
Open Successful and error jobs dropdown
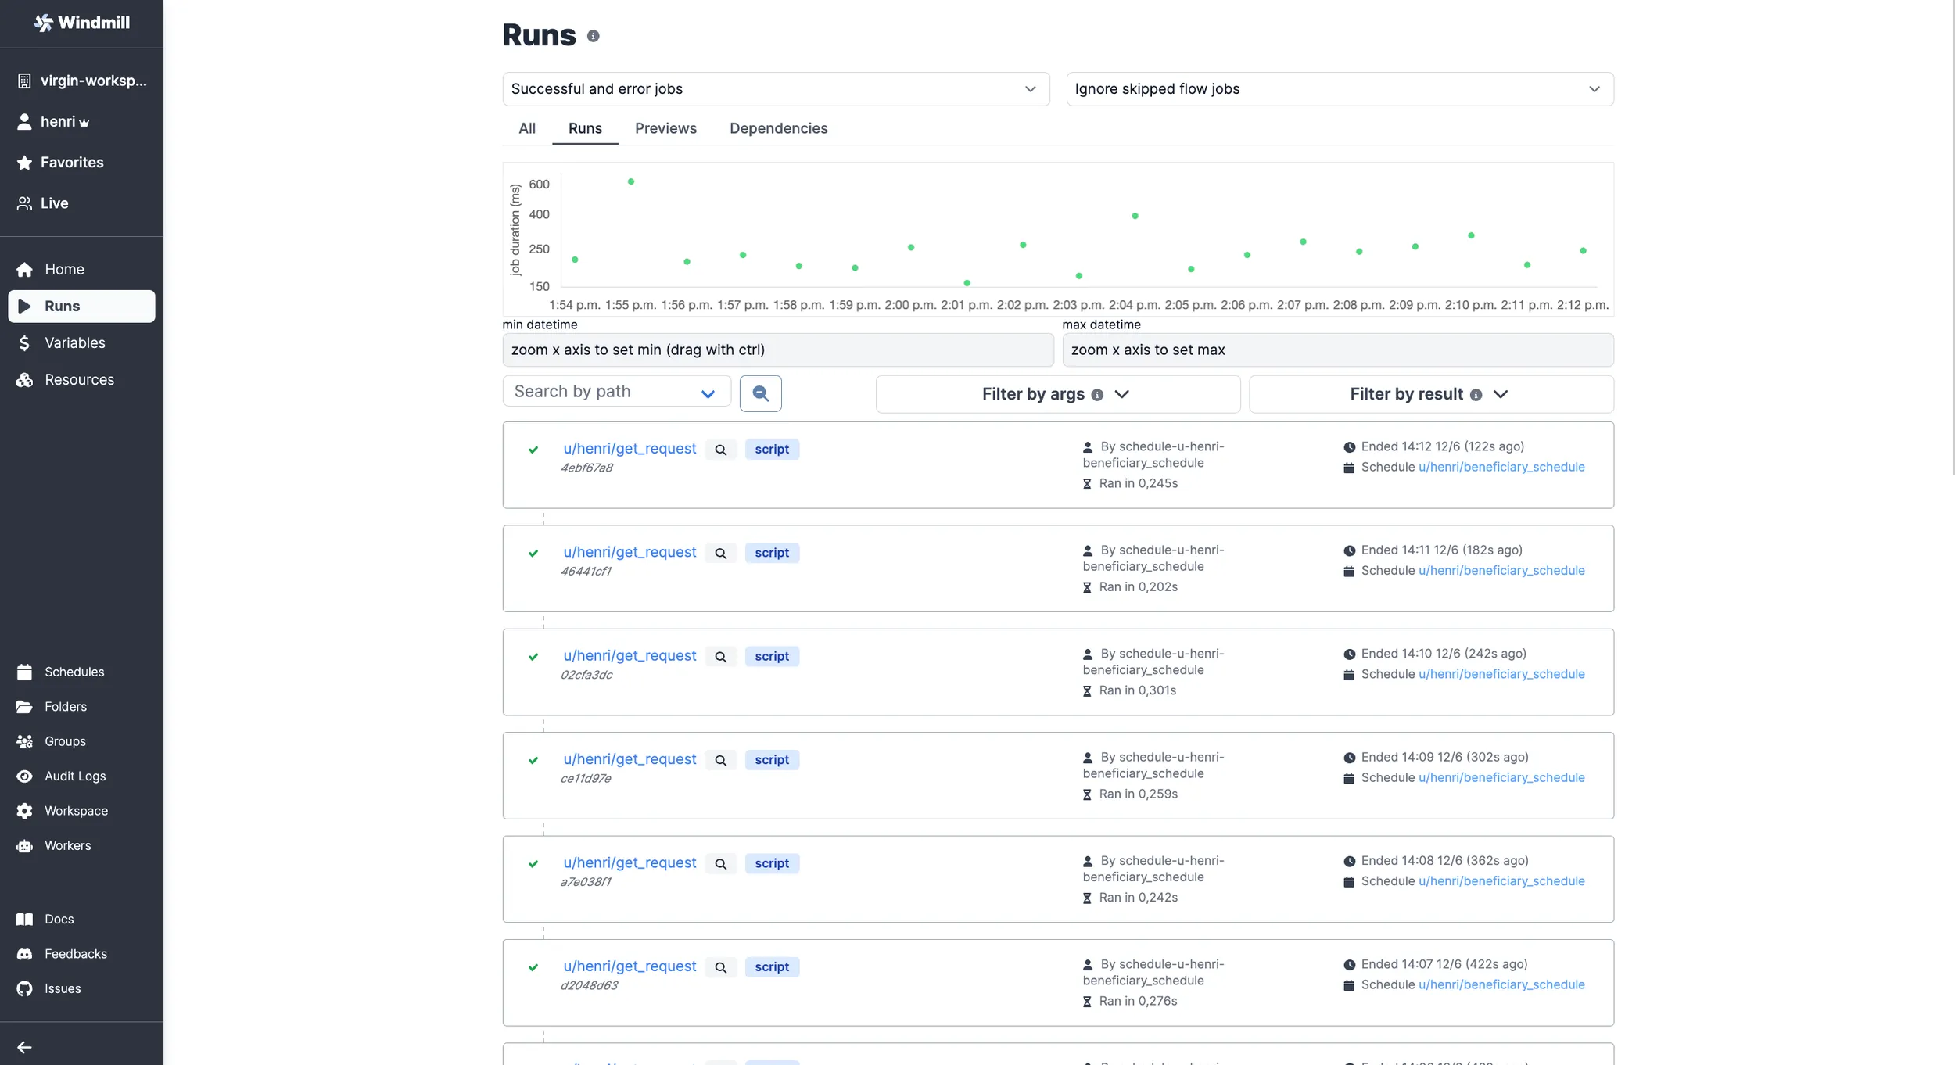pos(775,89)
